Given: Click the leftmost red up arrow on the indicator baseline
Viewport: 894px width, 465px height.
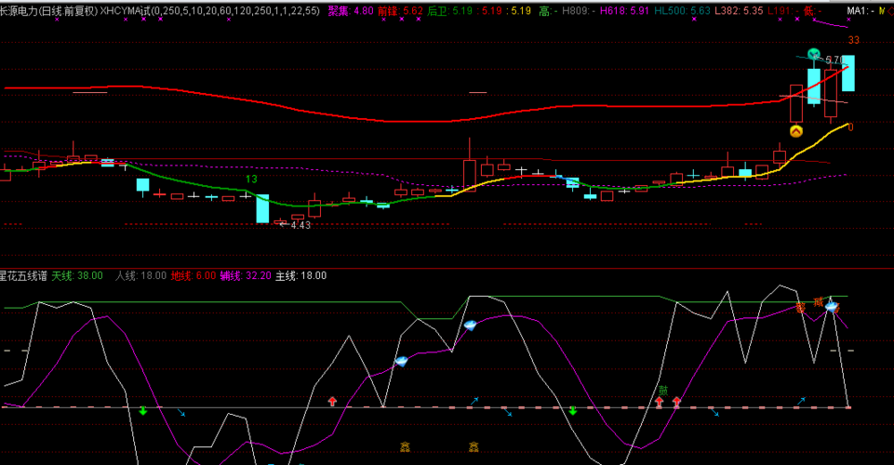Looking at the screenshot, I should [332, 401].
